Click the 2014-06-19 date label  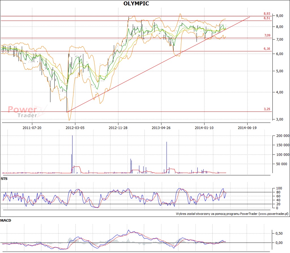click(247, 128)
